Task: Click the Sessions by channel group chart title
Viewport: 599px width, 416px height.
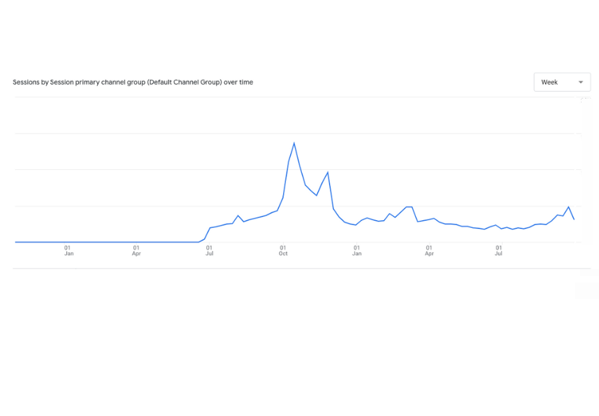Action: tap(133, 83)
